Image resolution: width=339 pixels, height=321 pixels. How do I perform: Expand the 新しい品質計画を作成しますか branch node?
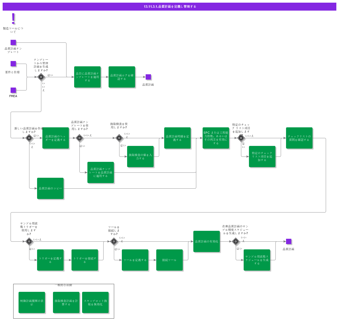click(29, 138)
